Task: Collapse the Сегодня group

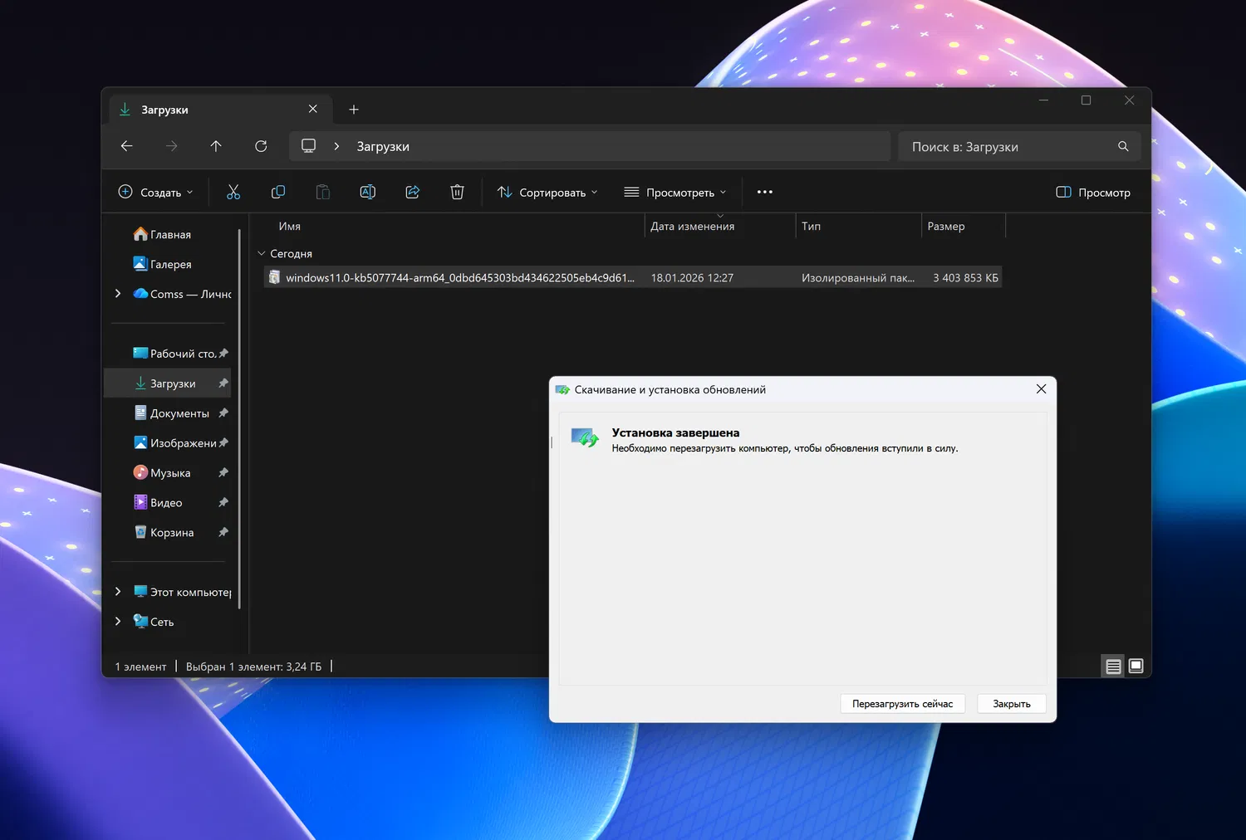Action: coord(261,253)
